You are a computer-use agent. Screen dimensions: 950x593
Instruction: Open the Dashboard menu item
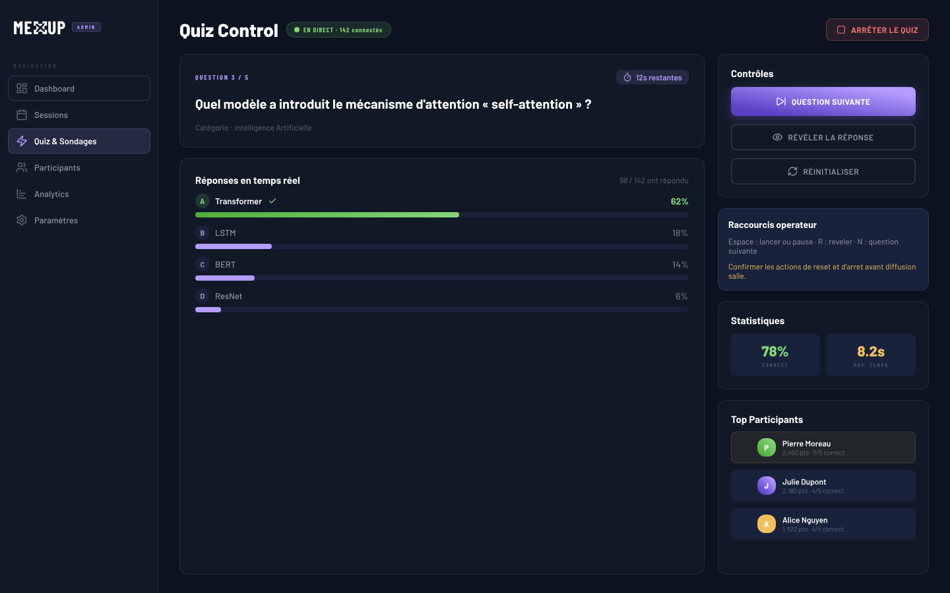(79, 88)
